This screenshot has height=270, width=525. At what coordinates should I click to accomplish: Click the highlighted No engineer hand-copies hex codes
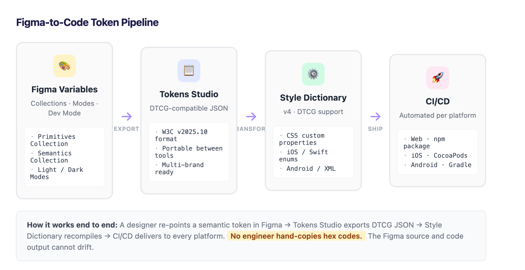coord(296,236)
